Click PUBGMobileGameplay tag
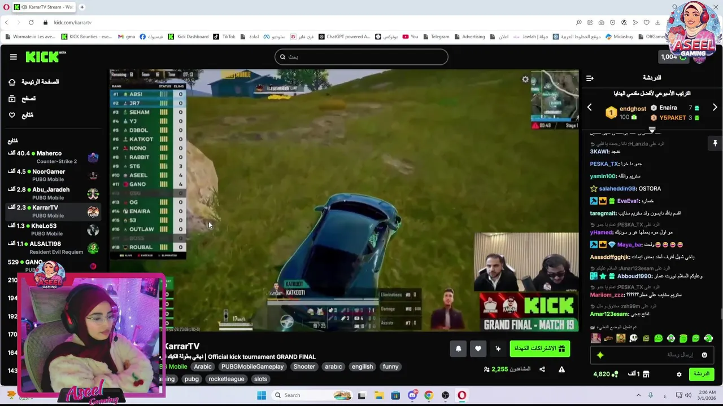Image resolution: width=723 pixels, height=406 pixels. pos(252,367)
